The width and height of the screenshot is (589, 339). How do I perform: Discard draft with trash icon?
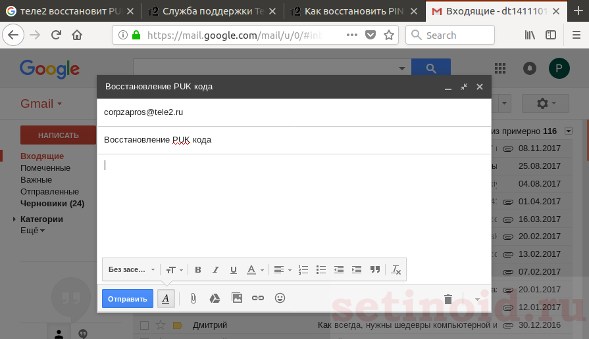(448, 299)
